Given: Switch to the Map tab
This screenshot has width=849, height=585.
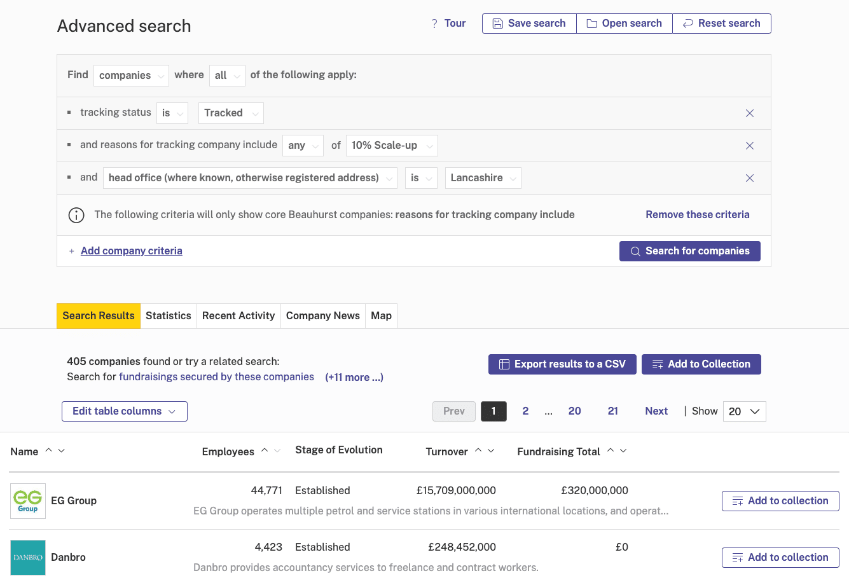Looking at the screenshot, I should [x=382, y=316].
